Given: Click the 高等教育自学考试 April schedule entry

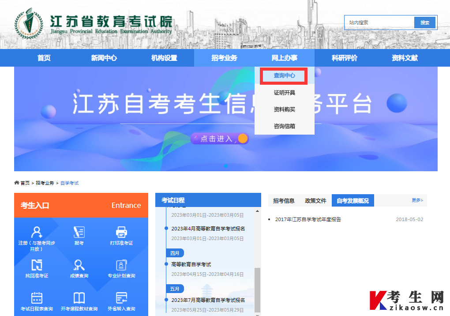Looking at the screenshot, I should (191, 264).
